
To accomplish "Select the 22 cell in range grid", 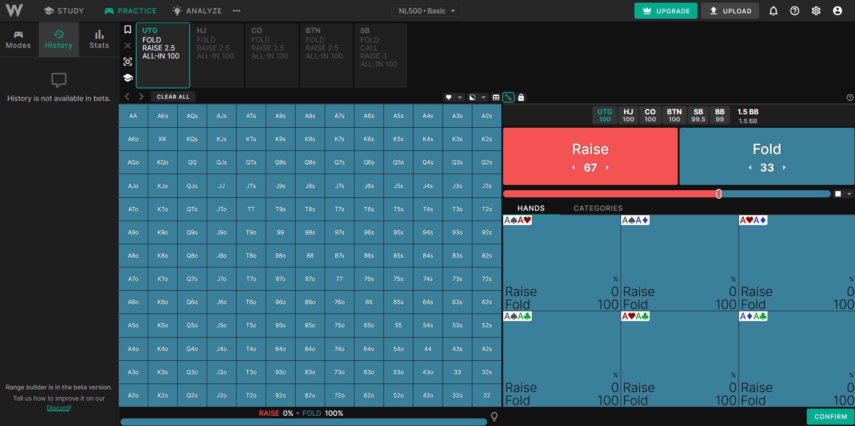I will [487, 395].
